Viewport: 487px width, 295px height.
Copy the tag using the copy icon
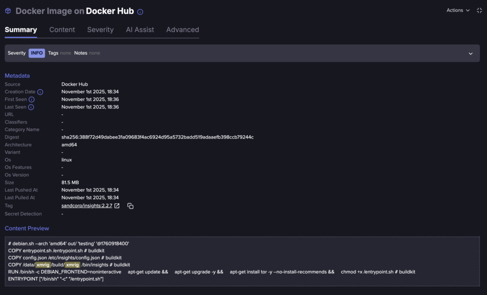[x=130, y=206]
